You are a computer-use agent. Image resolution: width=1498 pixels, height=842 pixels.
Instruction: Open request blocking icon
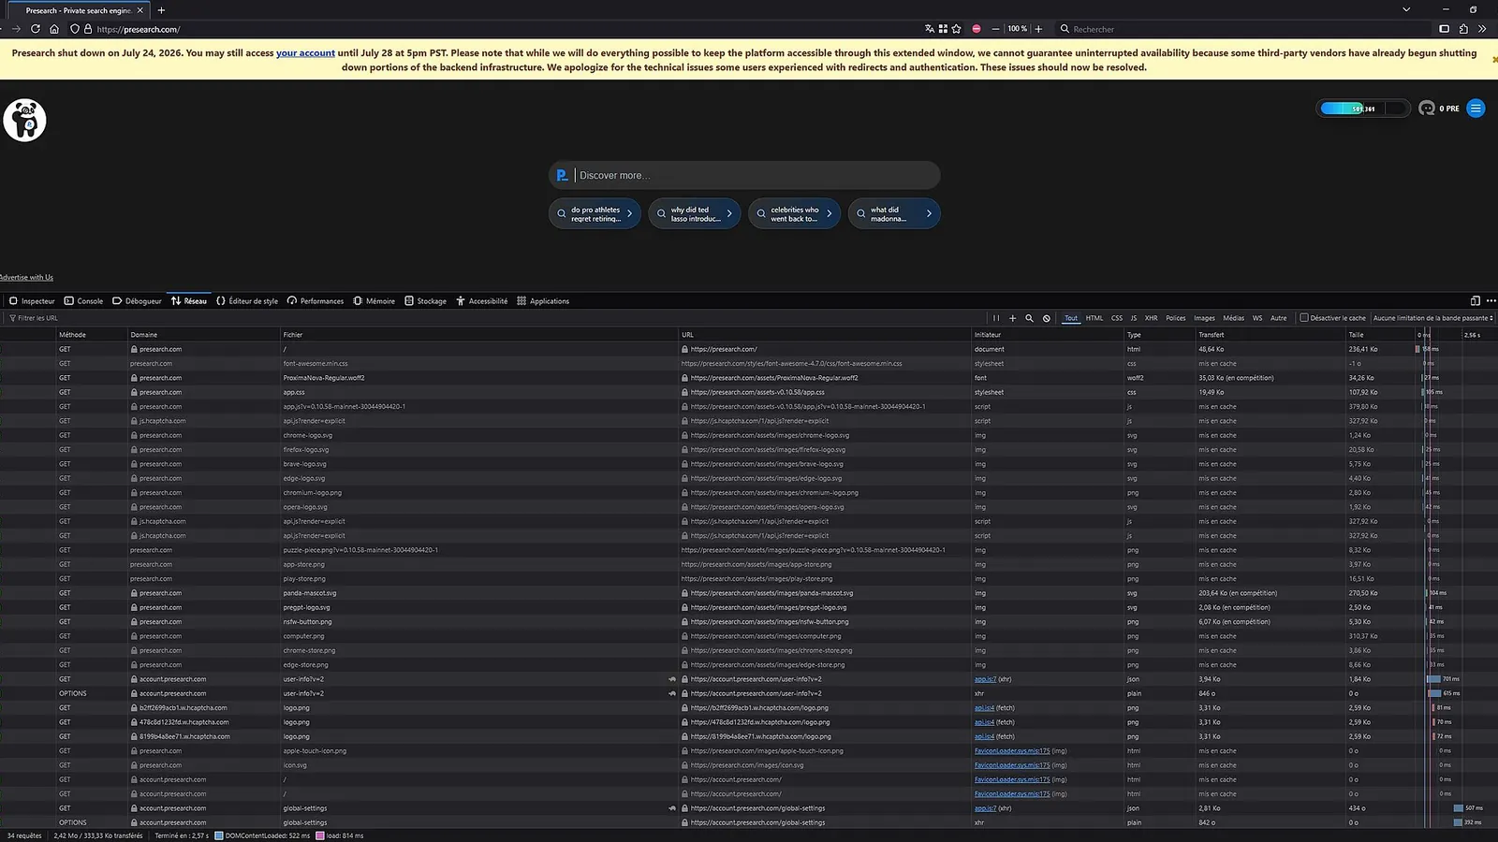[x=1047, y=318]
